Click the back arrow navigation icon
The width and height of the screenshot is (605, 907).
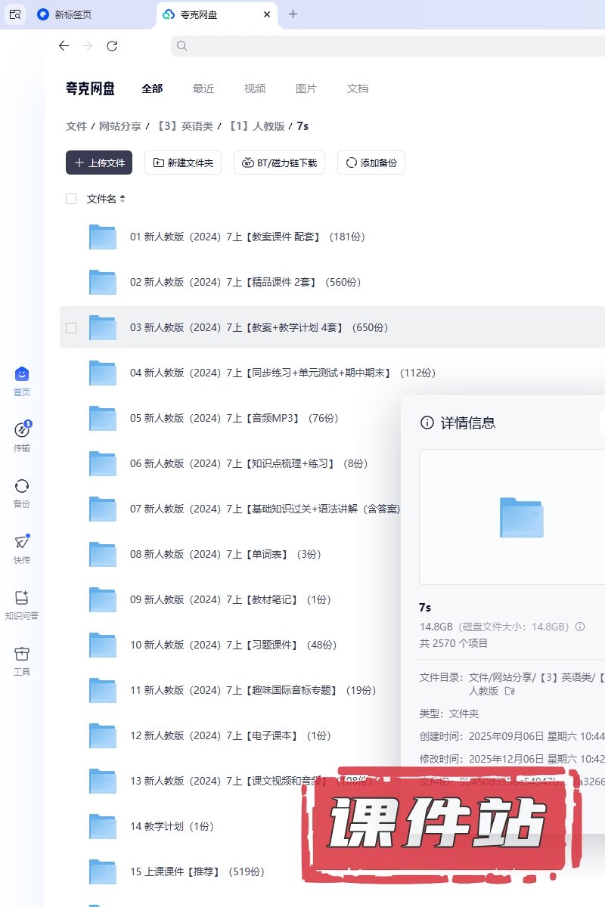(64, 46)
